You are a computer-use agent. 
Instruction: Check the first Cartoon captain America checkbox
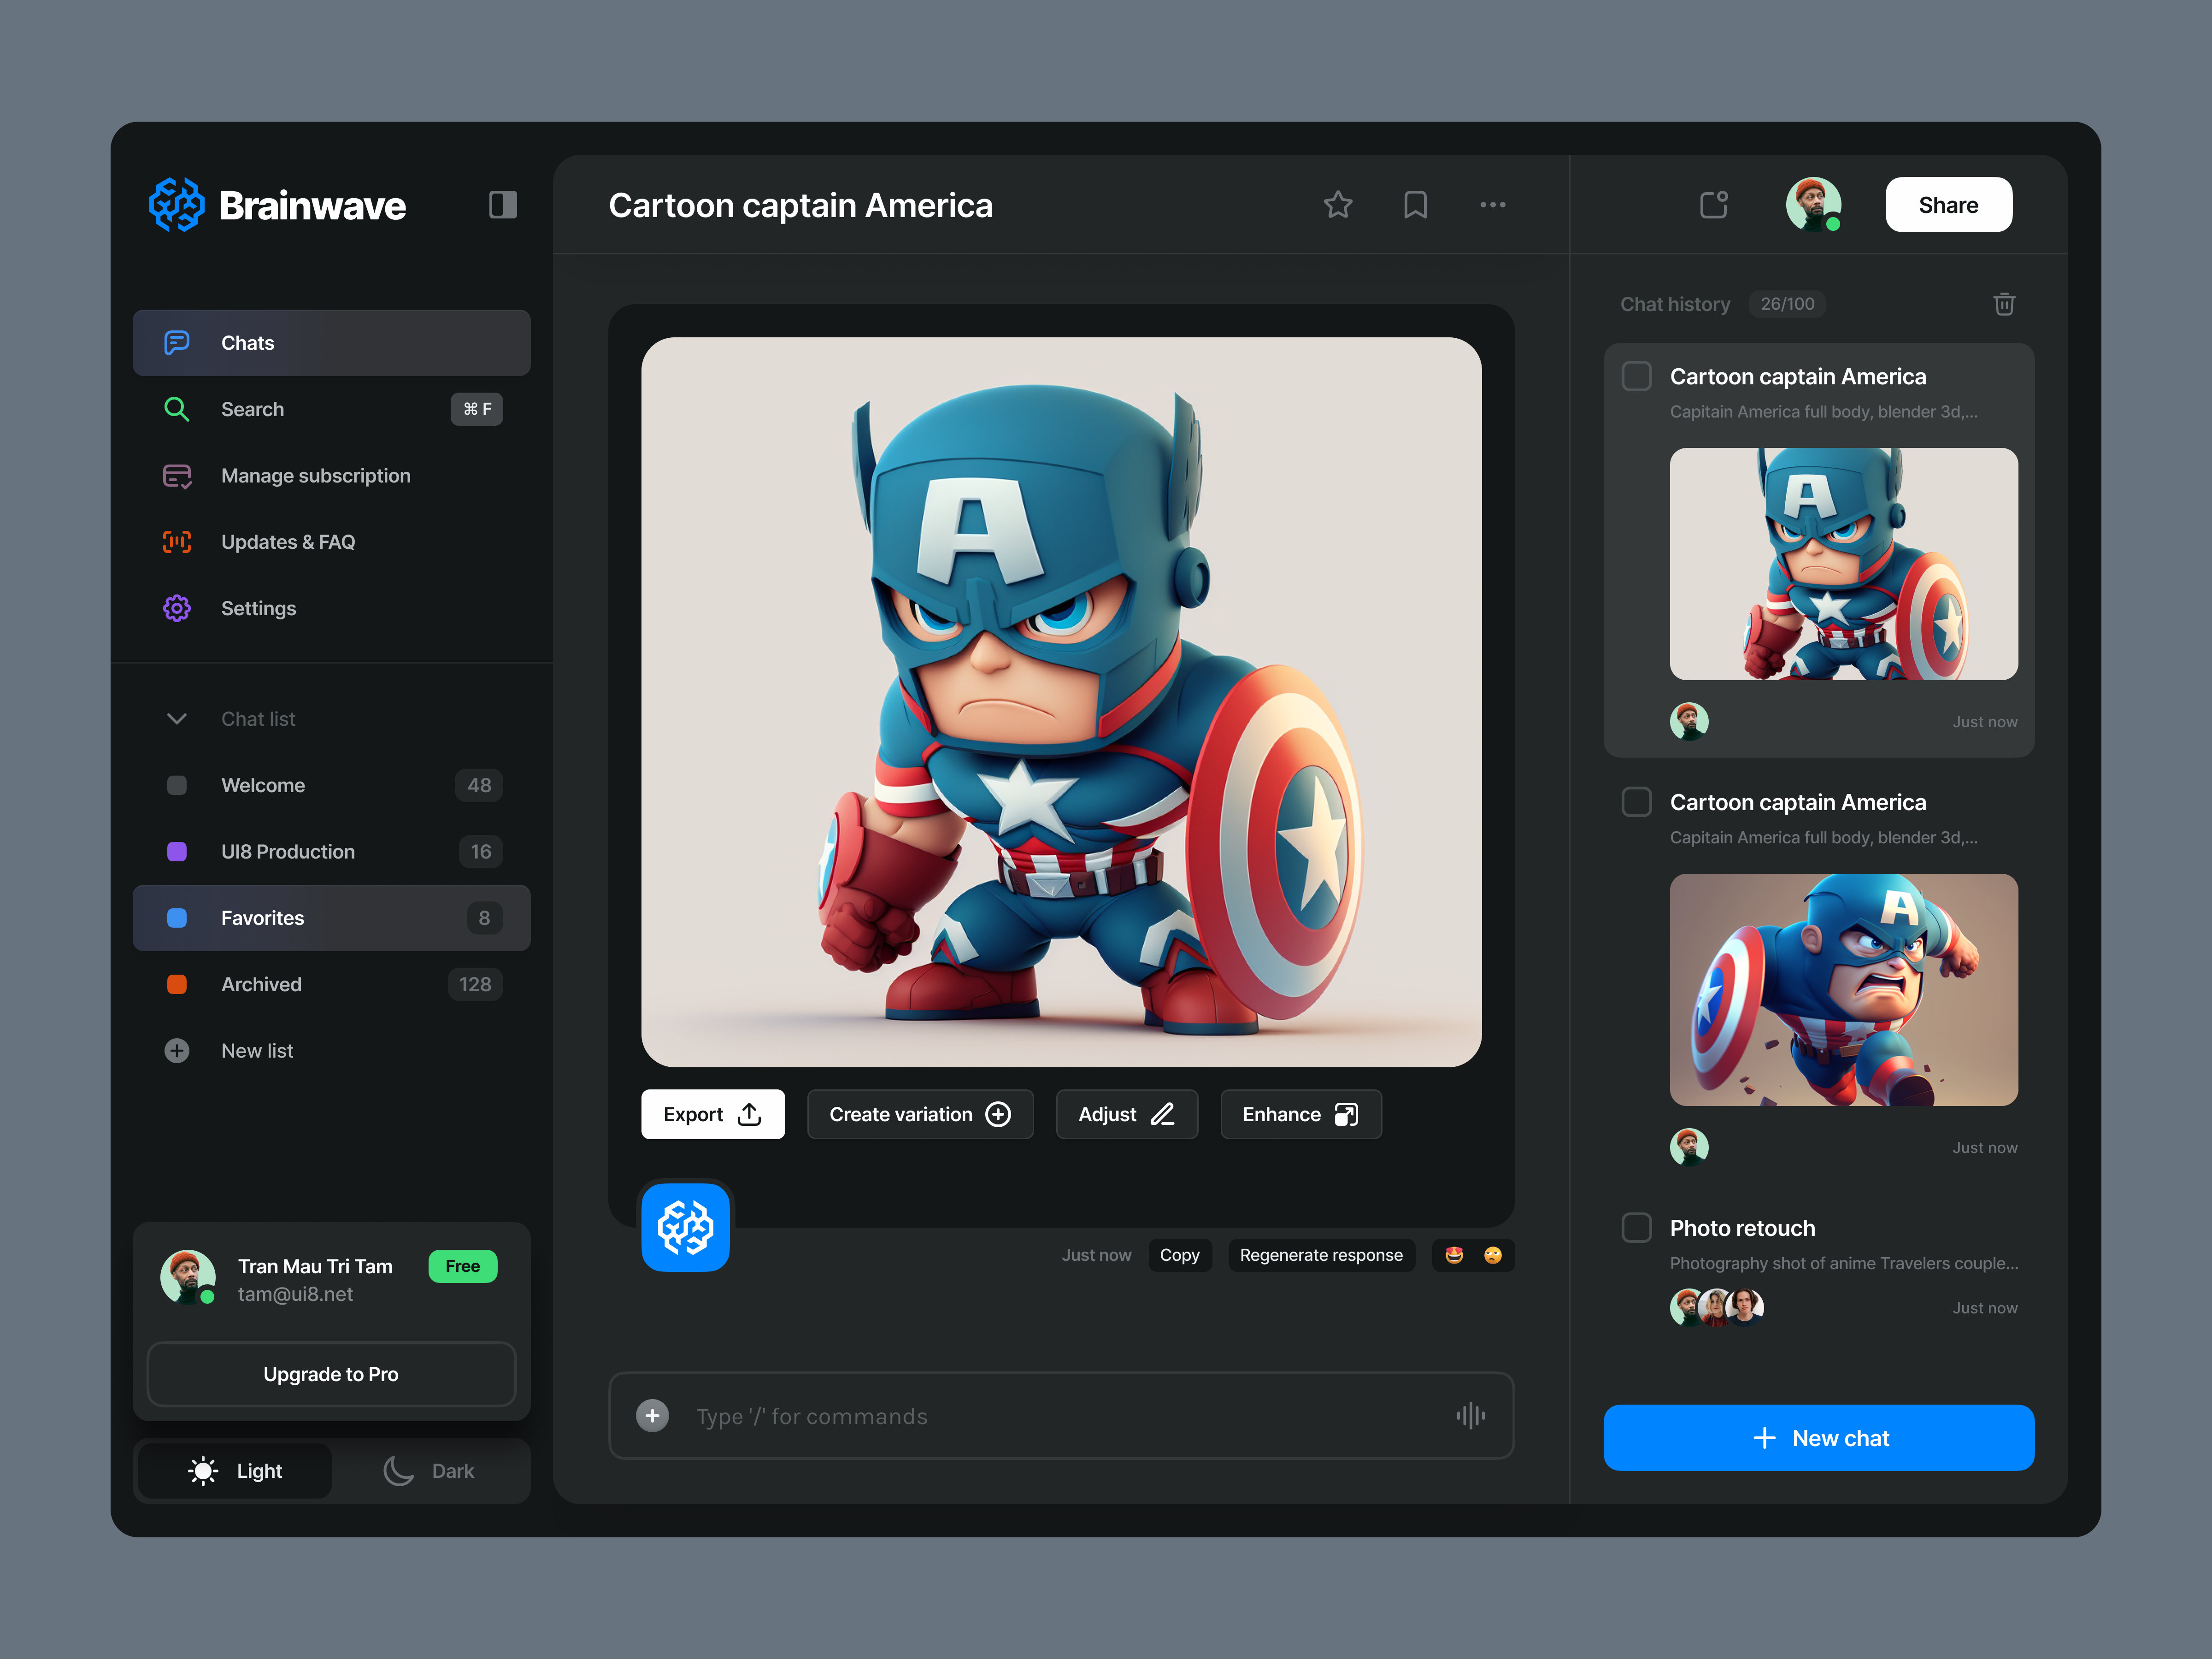[1636, 376]
